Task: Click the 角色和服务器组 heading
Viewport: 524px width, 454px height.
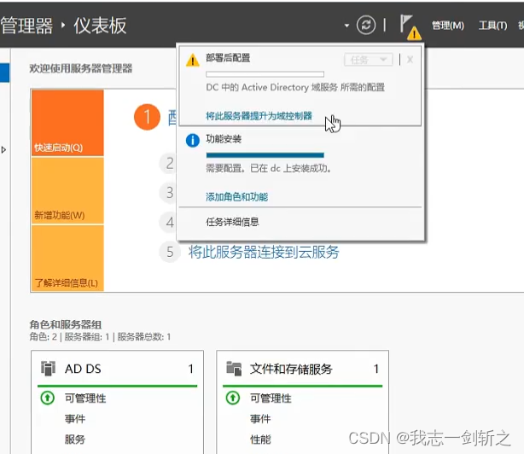Action: pyautogui.click(x=66, y=324)
